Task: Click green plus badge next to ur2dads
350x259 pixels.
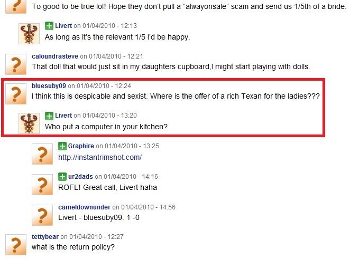Action: pyautogui.click(x=62, y=177)
